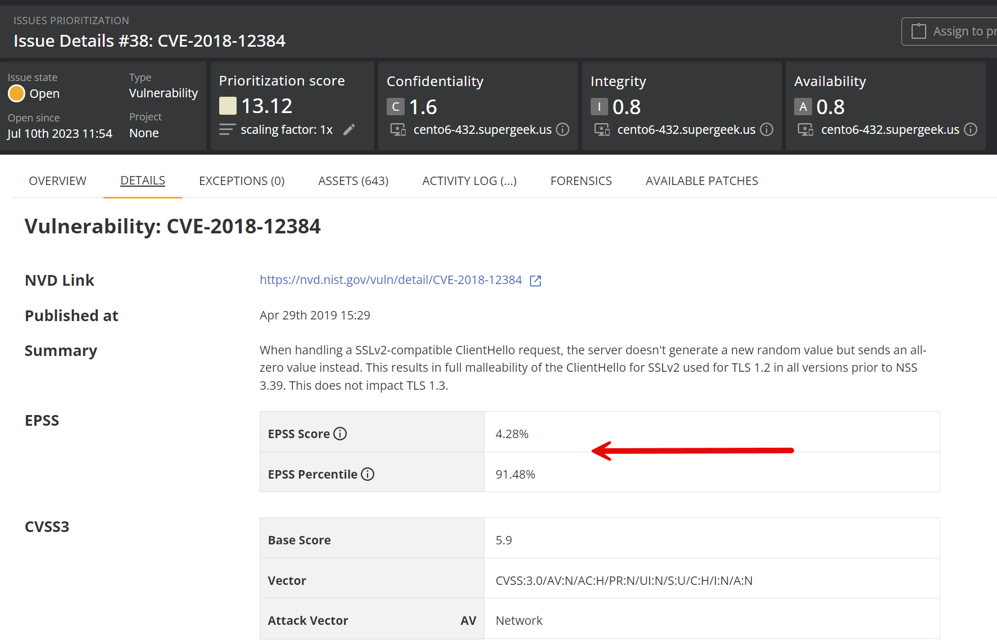Click the scaling factor lines icon
Screen dimensions: 997x640
tap(227, 130)
